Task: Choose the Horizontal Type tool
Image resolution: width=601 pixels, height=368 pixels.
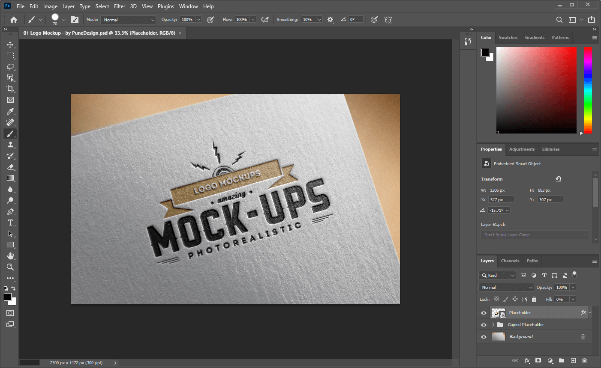Action: point(10,223)
